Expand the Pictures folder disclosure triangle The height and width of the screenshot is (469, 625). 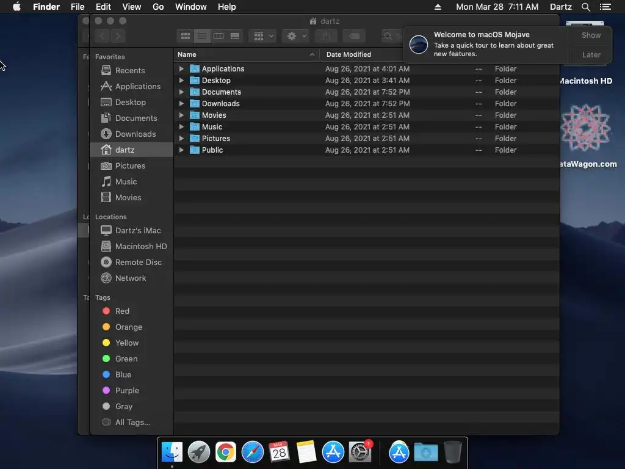pyautogui.click(x=181, y=138)
